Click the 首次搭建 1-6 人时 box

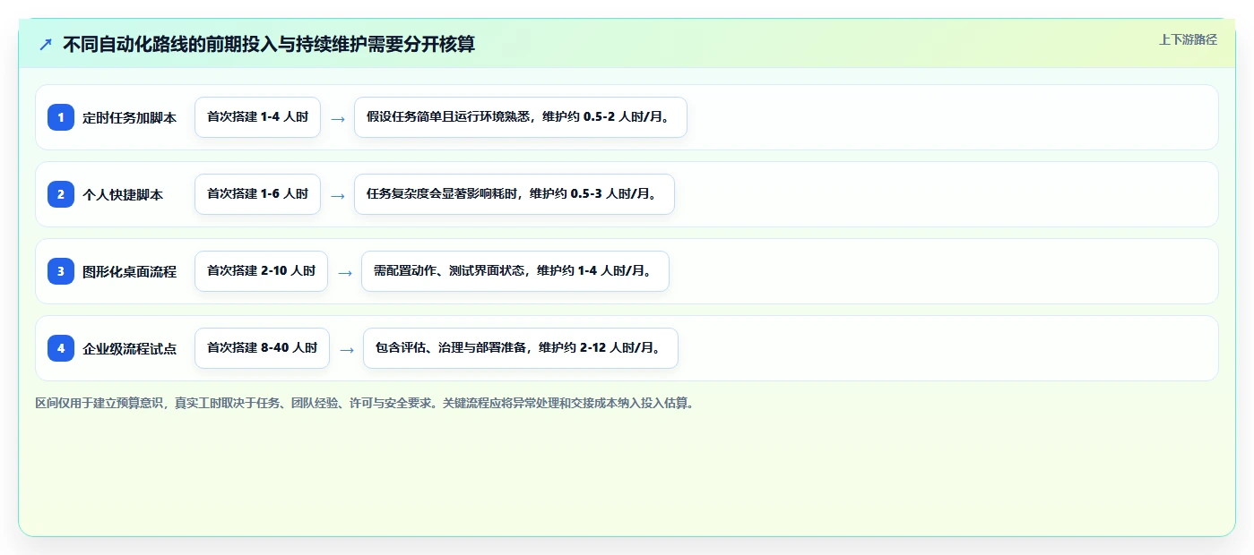257,194
